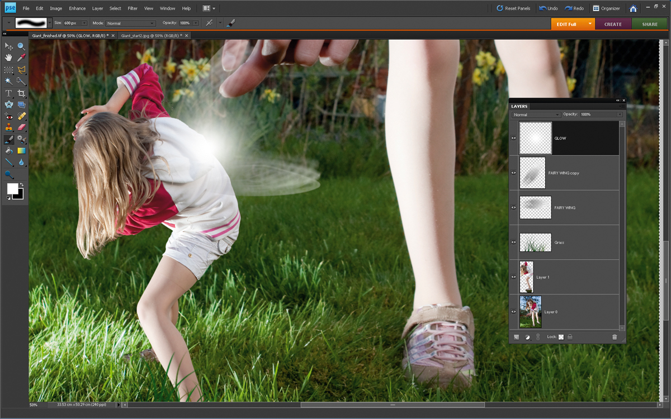Open the layer blending mode dropdown
Viewport: 671px width, 419px height.
[536, 115]
